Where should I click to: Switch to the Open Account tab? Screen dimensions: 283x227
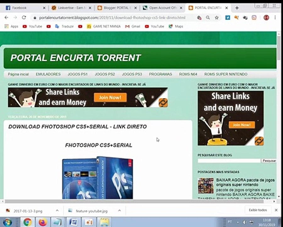point(163,8)
